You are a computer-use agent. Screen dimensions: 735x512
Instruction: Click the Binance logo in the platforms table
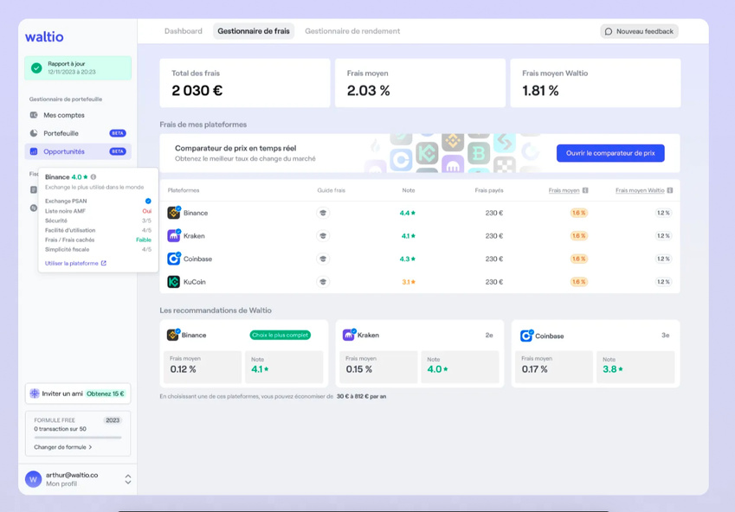173,213
